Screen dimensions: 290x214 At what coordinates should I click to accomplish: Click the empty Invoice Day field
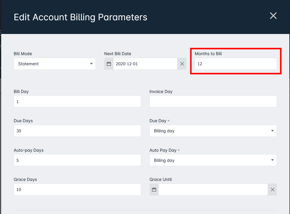213,101
